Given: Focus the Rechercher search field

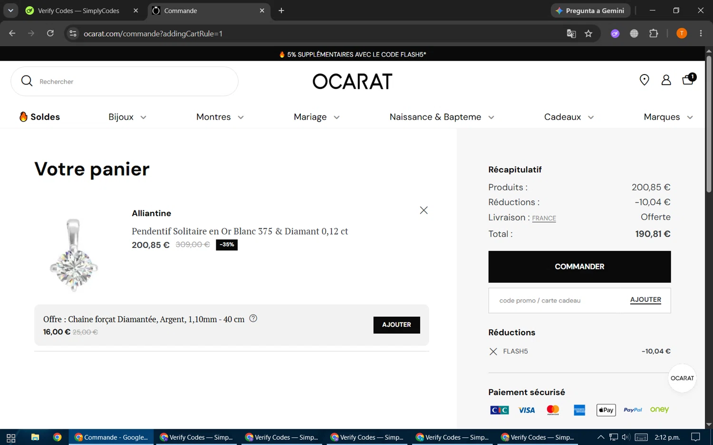Looking at the screenshot, I should pyautogui.click(x=125, y=81).
